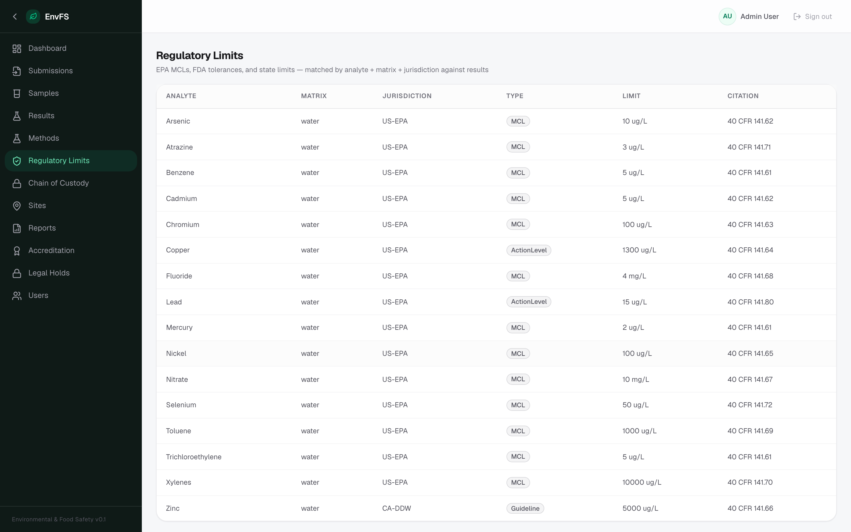Click the 10000 ug/L Xylenes limit
This screenshot has width=851, height=532.
pos(642,482)
